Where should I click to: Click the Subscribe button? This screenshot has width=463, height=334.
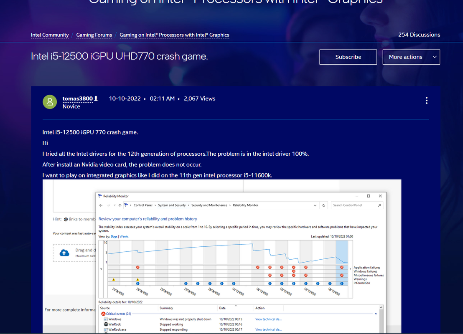[x=348, y=57]
